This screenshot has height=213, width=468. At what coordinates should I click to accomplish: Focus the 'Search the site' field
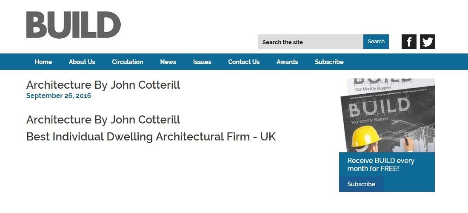pyautogui.click(x=311, y=42)
